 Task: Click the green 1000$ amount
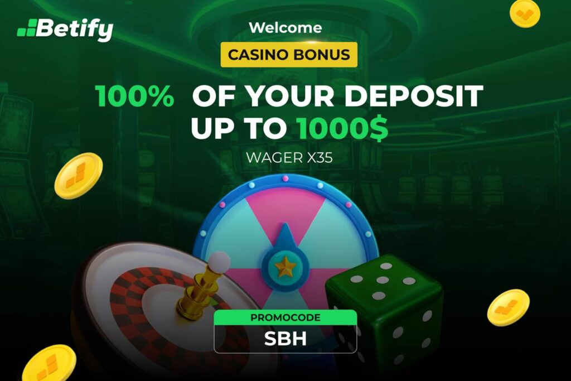pyautogui.click(x=342, y=128)
